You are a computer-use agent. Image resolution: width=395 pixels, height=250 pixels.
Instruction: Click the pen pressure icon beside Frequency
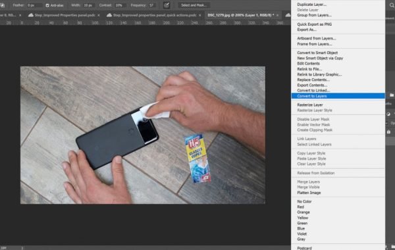167,5
